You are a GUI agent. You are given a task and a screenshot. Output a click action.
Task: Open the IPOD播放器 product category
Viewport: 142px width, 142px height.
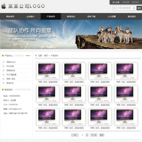[11, 75]
